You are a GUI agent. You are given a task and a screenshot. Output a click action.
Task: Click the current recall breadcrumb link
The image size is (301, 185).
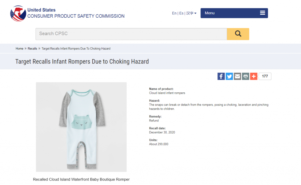[76, 49]
